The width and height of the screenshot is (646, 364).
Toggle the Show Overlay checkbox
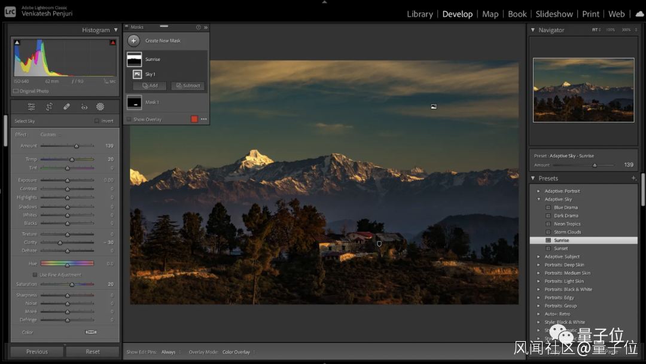[129, 120]
